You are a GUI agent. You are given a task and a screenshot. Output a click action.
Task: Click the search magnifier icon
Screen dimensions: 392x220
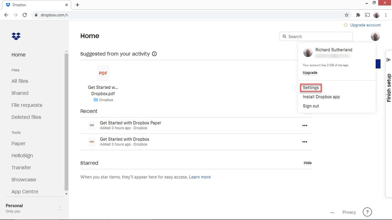click(284, 36)
